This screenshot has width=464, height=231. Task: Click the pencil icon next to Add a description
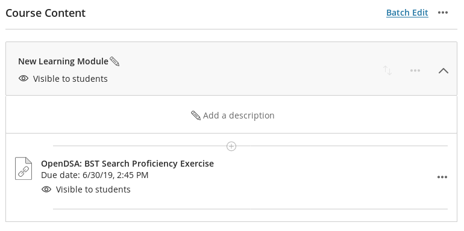[x=196, y=115]
